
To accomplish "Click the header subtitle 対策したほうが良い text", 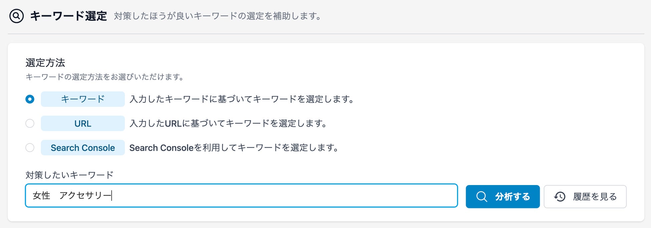I will (217, 16).
